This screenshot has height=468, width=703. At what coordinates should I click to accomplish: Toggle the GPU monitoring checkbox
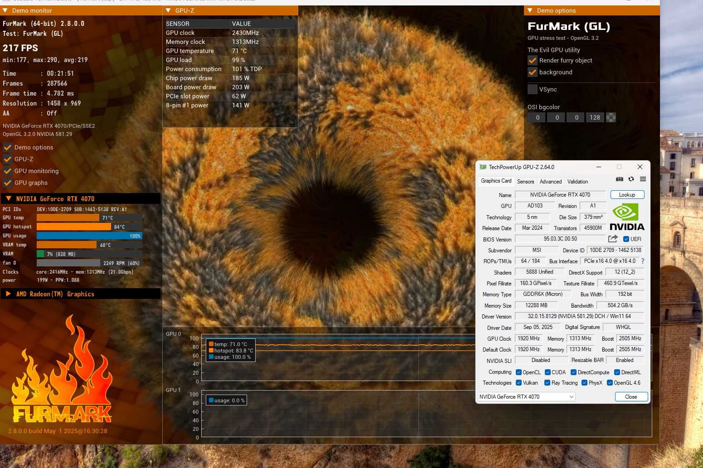[7, 171]
